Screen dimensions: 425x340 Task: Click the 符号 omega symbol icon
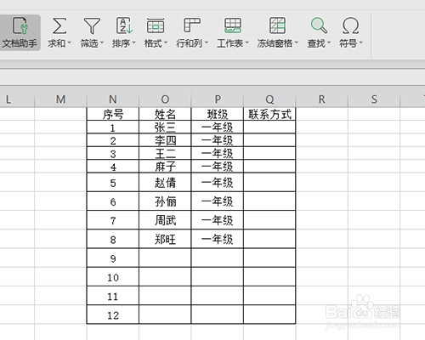(350, 25)
